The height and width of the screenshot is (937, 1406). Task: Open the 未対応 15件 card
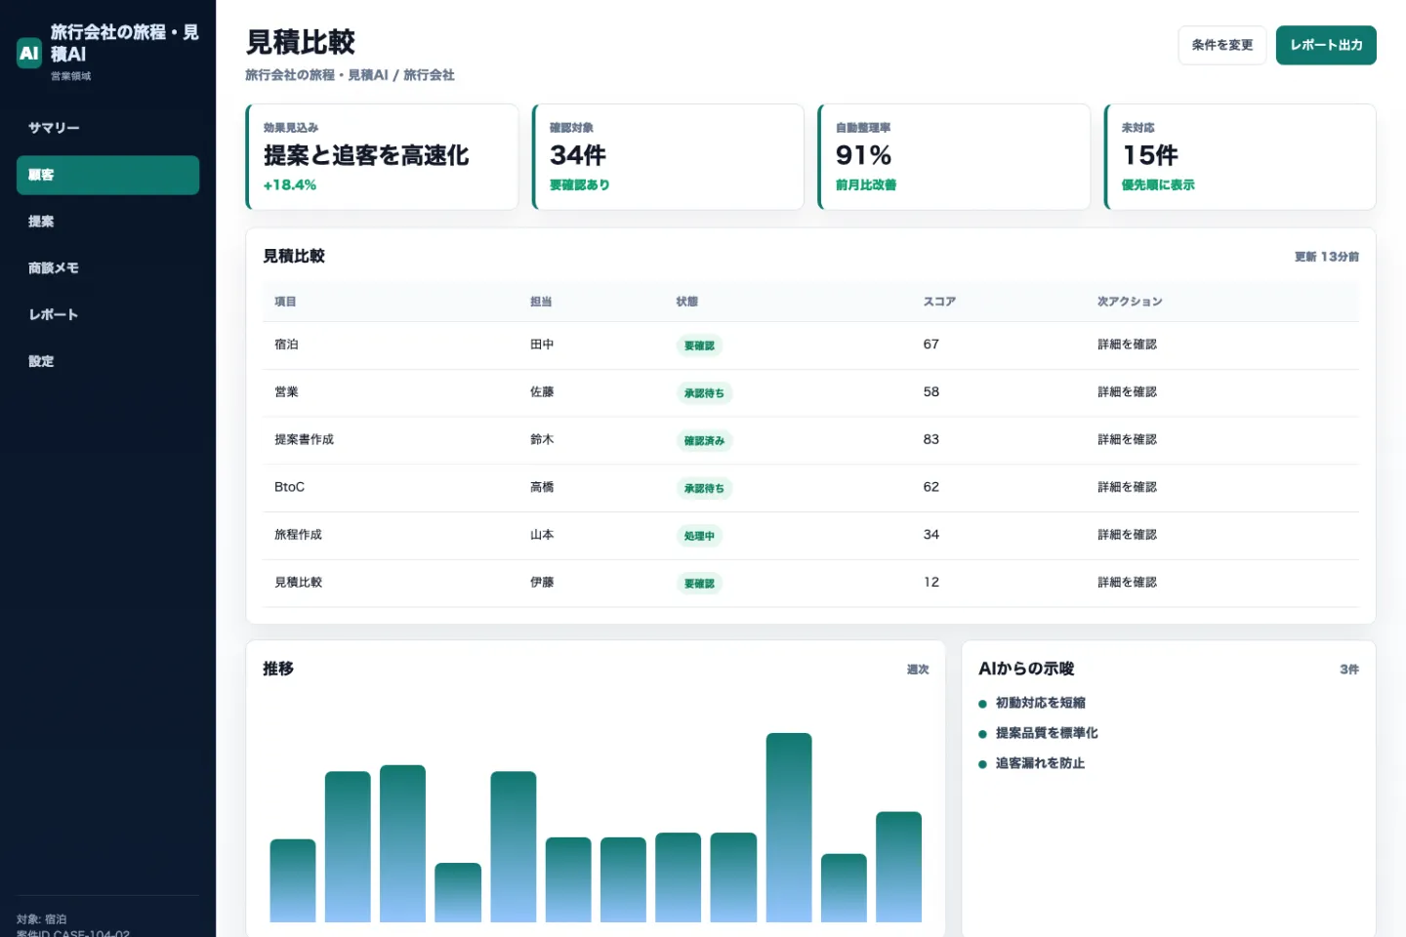pyautogui.click(x=1240, y=156)
